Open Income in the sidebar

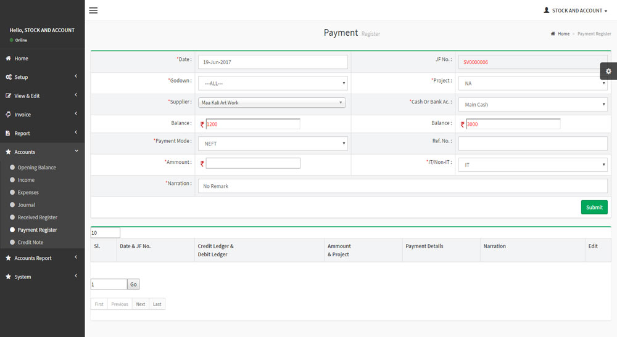tap(26, 180)
